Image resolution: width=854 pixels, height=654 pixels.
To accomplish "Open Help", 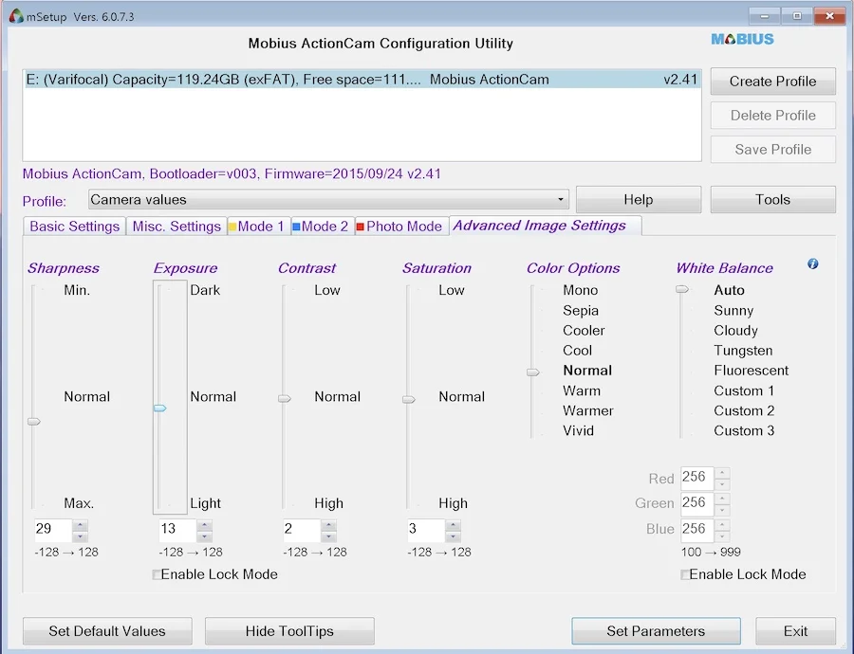I will coord(639,200).
